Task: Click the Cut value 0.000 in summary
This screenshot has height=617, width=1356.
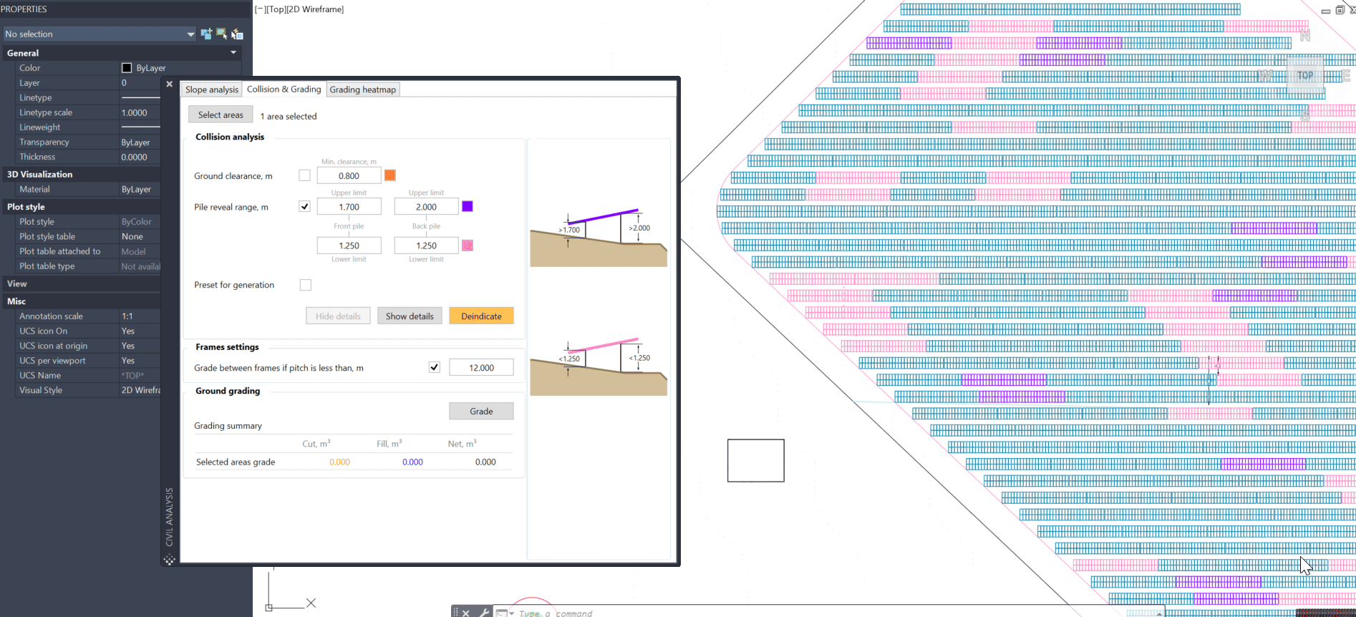Action: (x=339, y=462)
